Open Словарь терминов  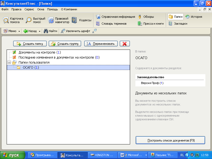[111, 24]
